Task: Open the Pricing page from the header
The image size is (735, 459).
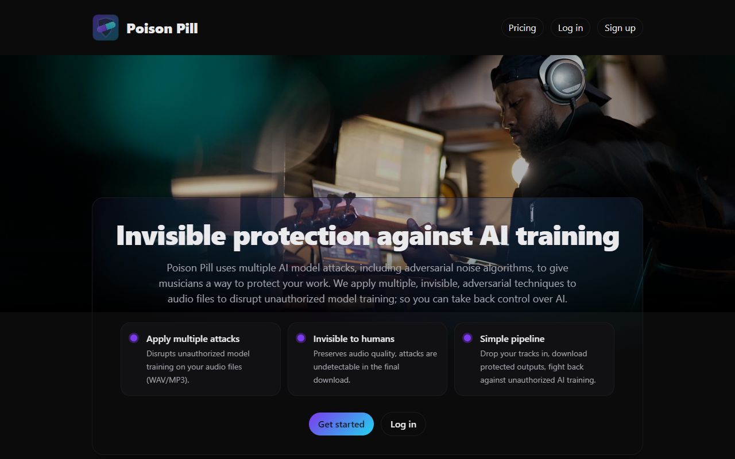Action: (522, 28)
